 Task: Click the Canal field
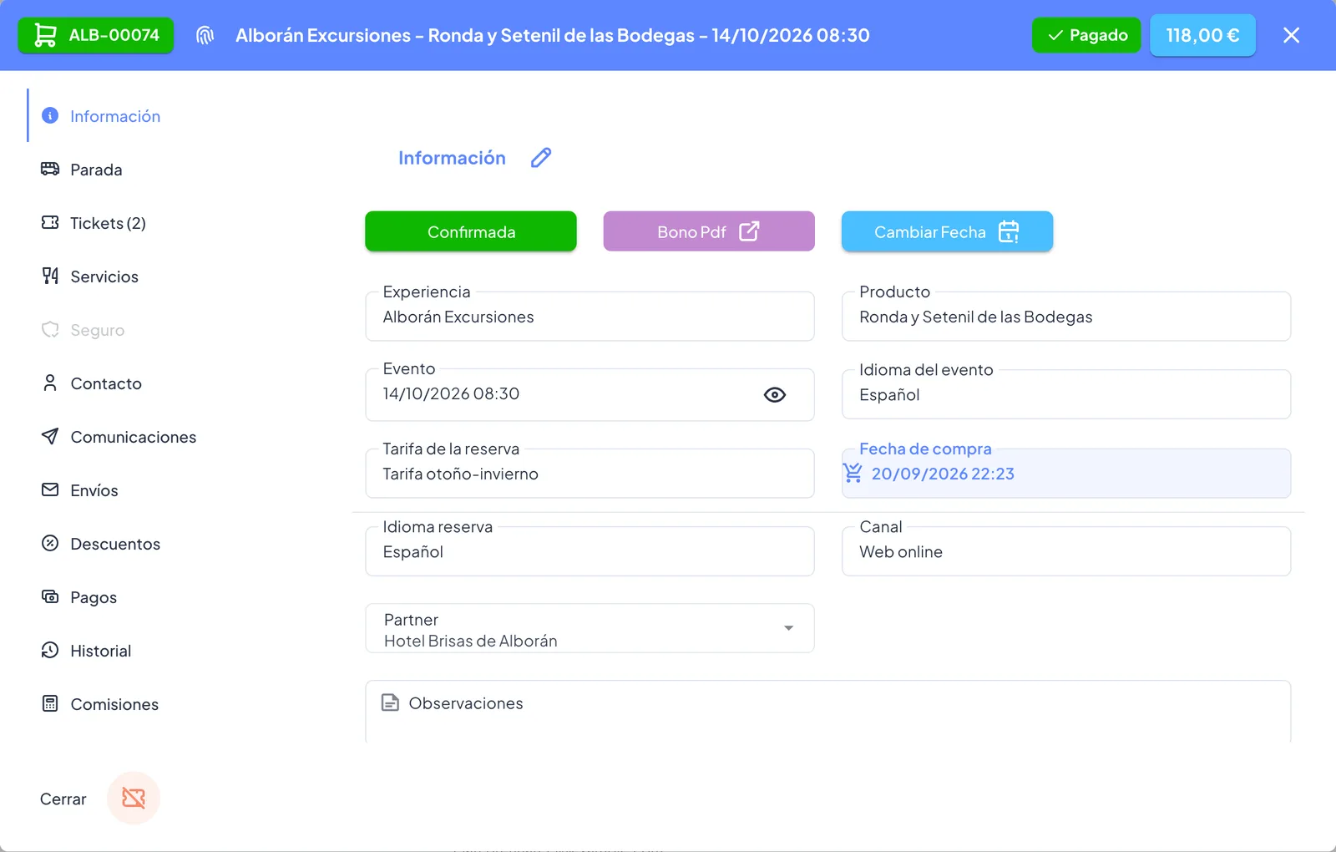tap(1066, 551)
